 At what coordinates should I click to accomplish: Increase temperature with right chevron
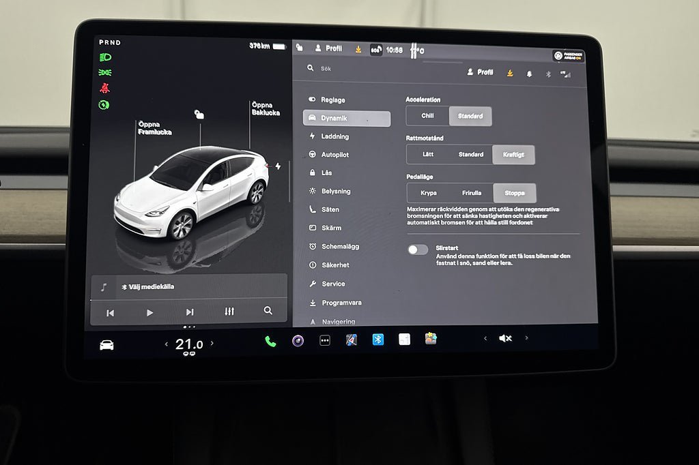(212, 344)
